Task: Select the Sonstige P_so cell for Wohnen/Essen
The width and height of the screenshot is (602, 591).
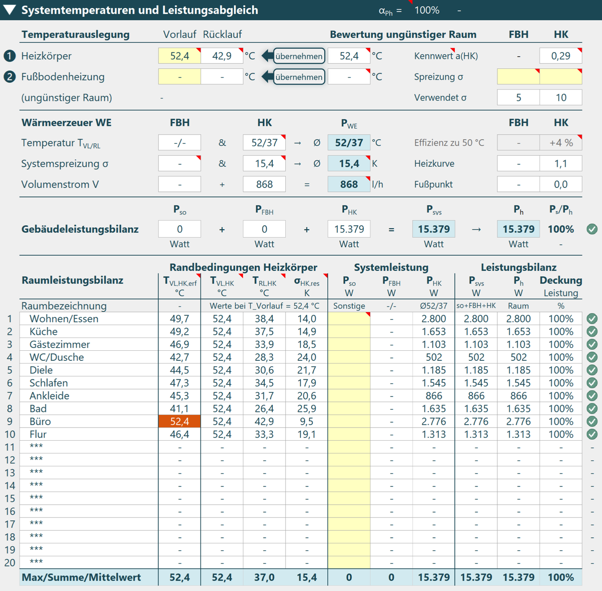Action: [x=349, y=319]
